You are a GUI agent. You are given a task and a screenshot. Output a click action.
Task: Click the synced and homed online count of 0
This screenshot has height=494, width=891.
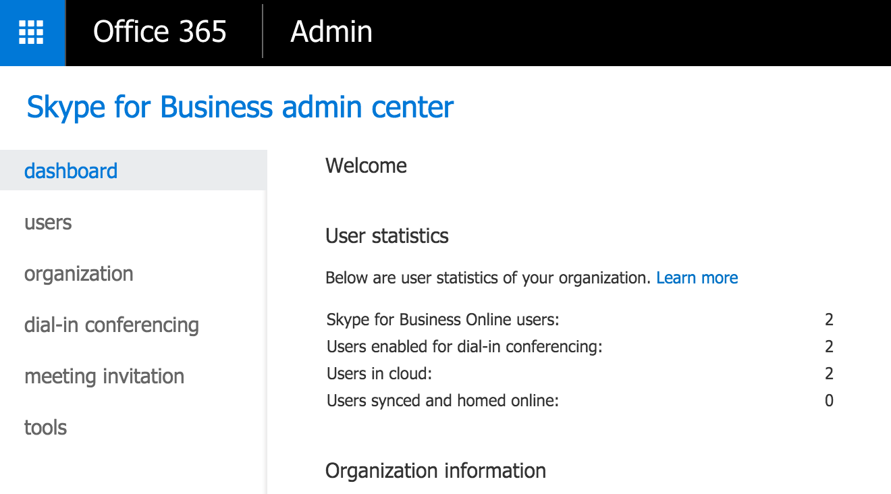coord(830,401)
